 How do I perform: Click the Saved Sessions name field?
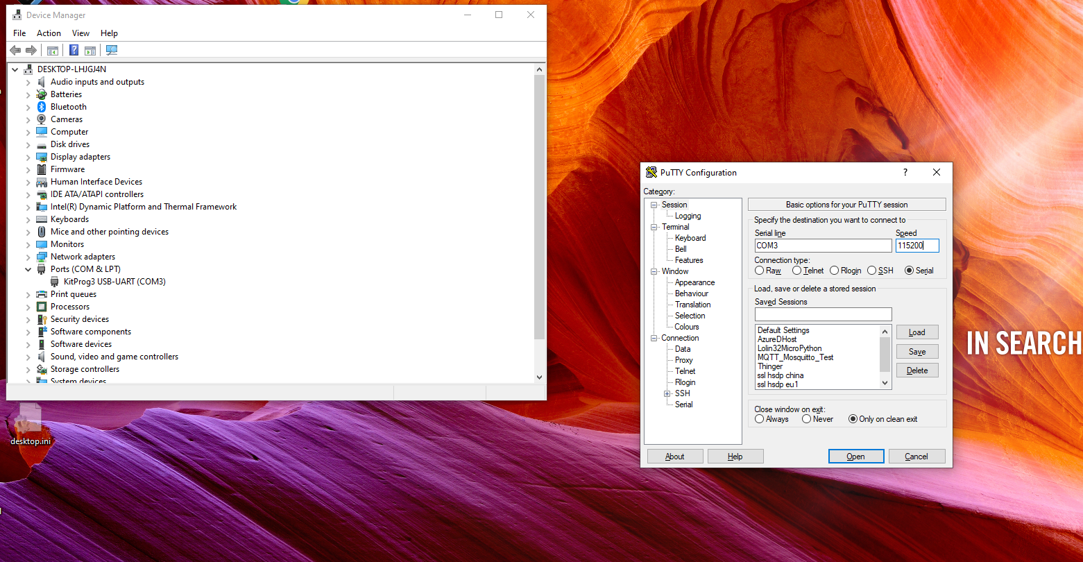pos(823,314)
